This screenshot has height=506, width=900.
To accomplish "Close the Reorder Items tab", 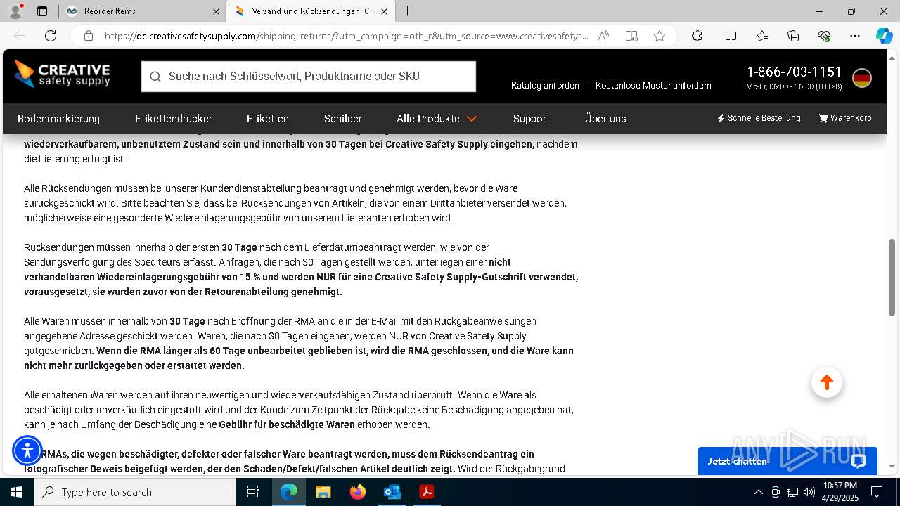I will click(215, 11).
